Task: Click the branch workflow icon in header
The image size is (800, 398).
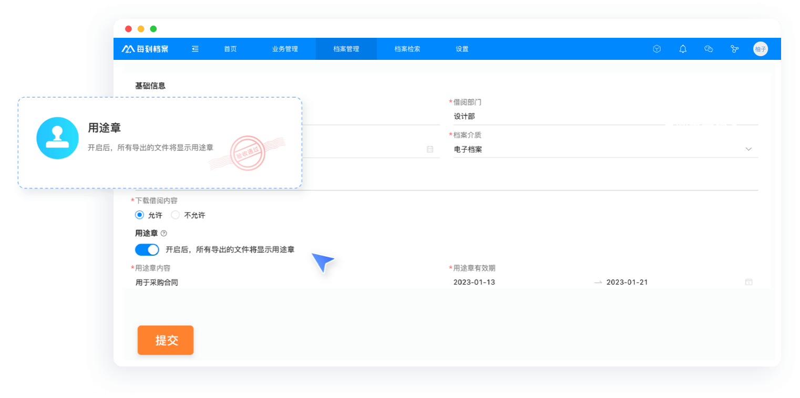Action: (x=734, y=49)
